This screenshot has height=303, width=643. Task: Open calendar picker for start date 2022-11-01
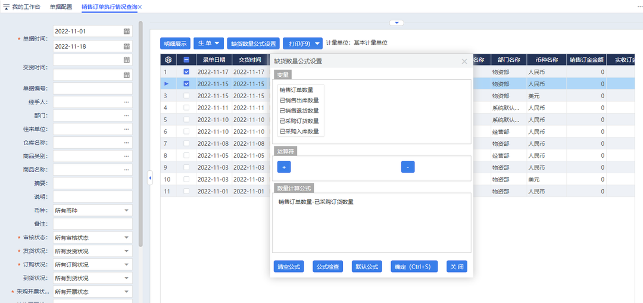126,32
